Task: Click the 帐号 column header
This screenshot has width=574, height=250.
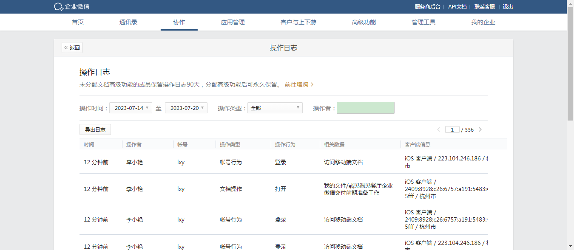Action: (182, 144)
